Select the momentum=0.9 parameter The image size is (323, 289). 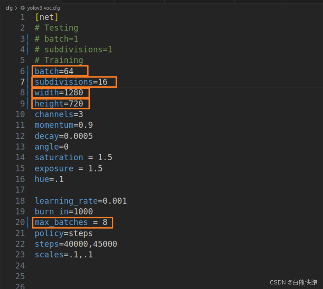point(63,125)
